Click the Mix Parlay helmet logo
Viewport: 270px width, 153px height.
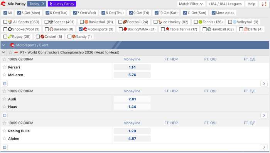[3, 3]
